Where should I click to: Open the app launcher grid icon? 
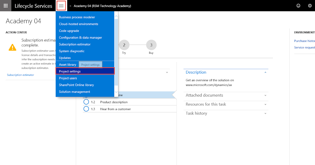pyautogui.click(x=6, y=5)
